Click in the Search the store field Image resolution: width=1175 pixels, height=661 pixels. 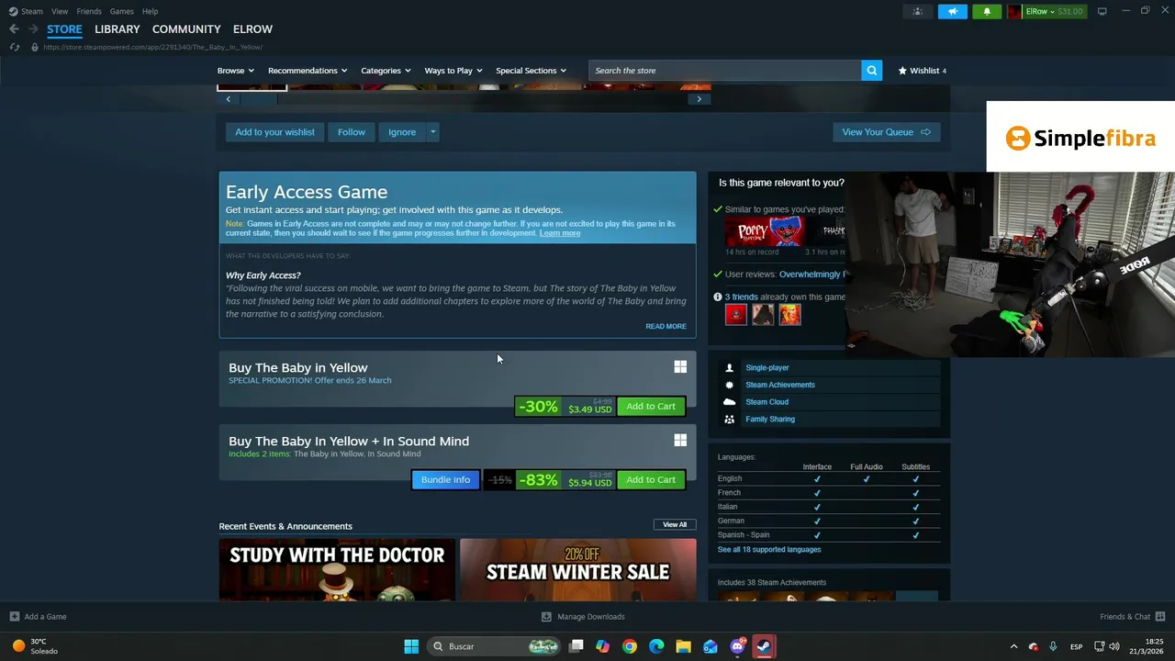725,71
